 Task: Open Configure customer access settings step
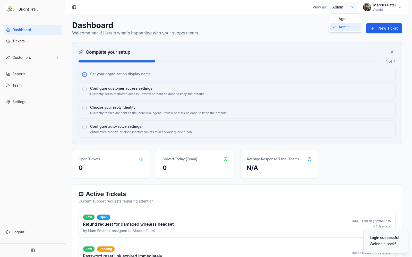(237, 91)
